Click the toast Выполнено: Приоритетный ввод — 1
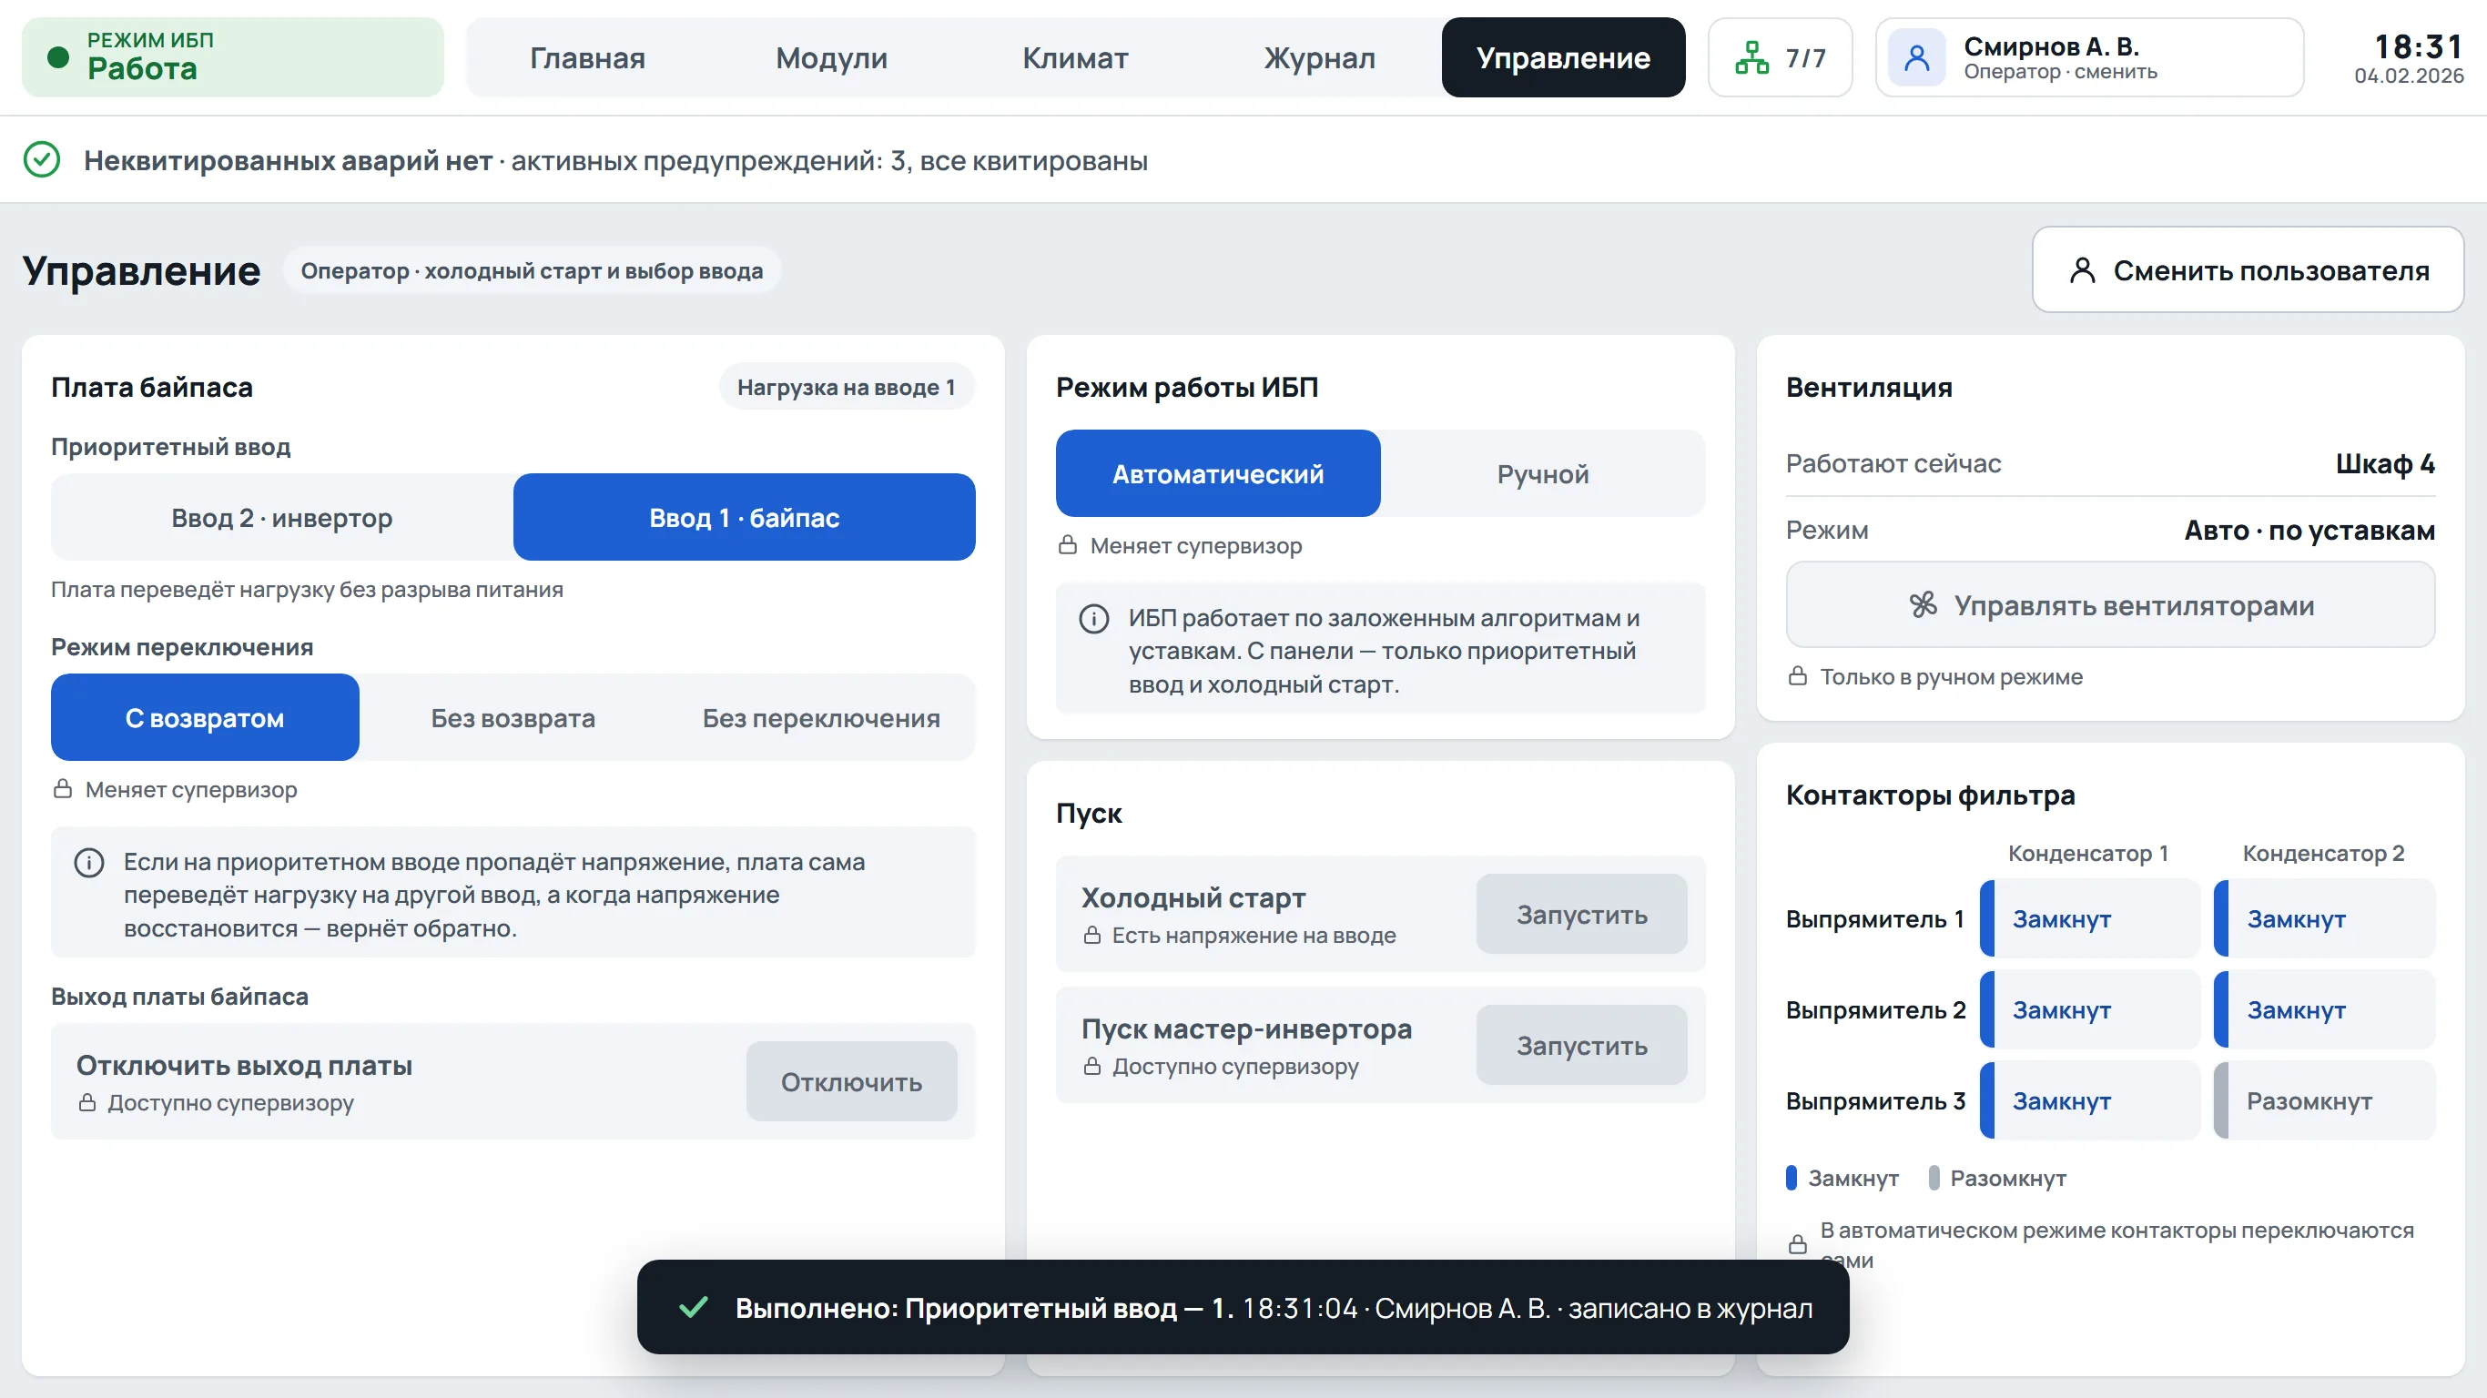The height and width of the screenshot is (1398, 2487). click(x=1243, y=1307)
